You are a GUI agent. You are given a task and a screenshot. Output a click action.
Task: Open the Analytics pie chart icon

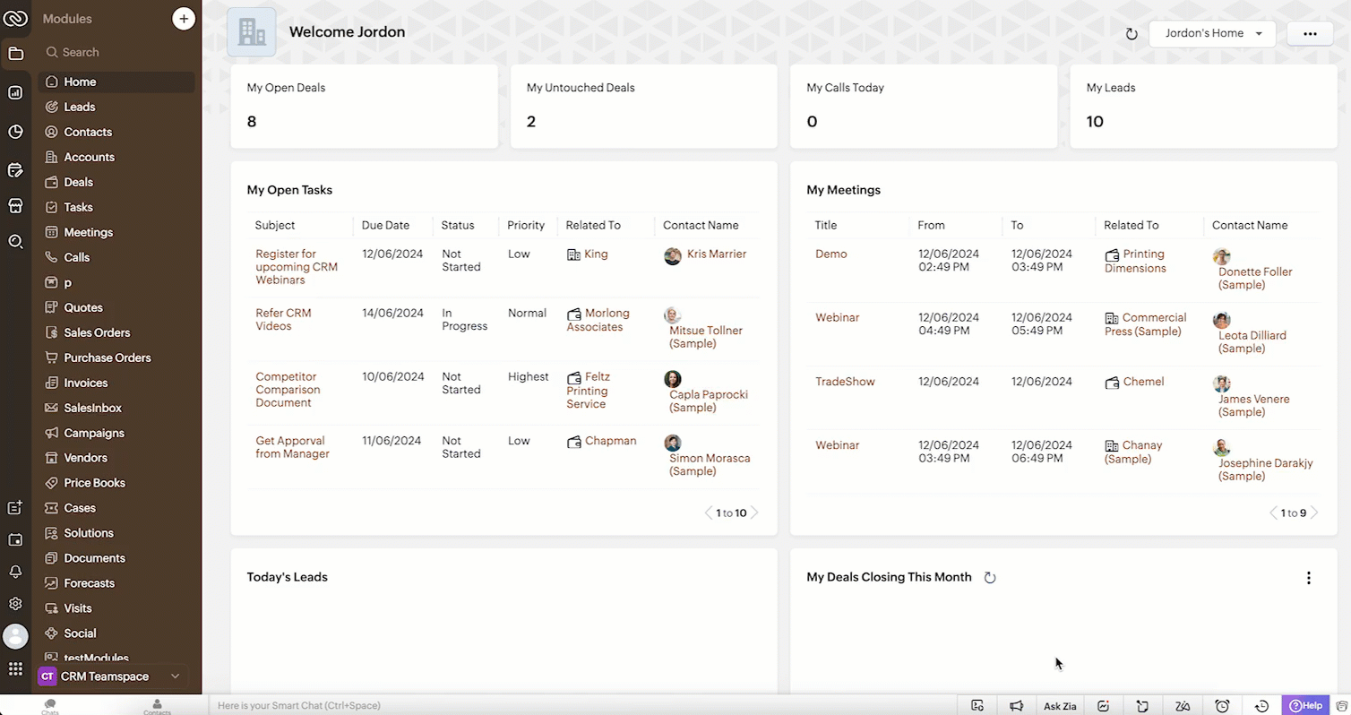click(x=15, y=132)
